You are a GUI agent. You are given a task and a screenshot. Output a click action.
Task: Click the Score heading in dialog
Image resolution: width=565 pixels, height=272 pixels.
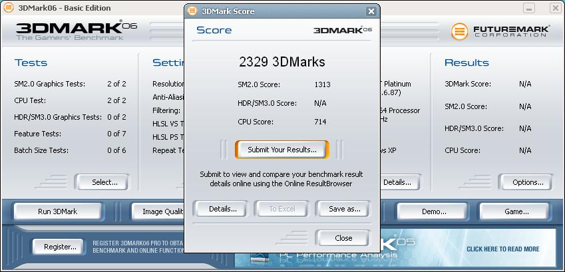(x=214, y=31)
